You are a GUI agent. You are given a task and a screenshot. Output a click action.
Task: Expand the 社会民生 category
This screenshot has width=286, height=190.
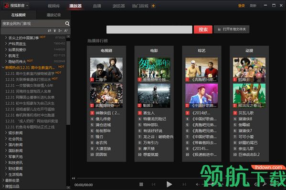pos(6,139)
